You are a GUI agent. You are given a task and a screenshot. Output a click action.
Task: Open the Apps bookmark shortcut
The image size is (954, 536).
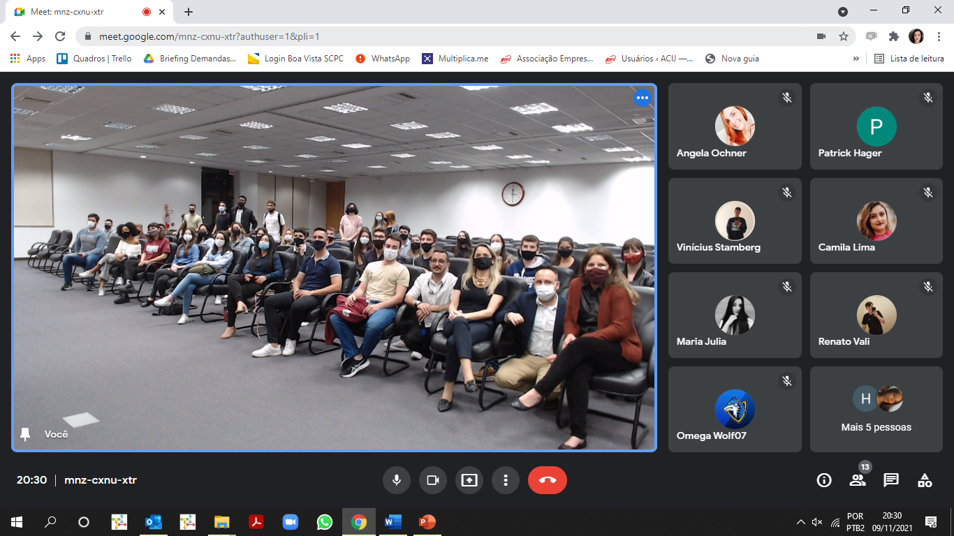[x=28, y=59]
